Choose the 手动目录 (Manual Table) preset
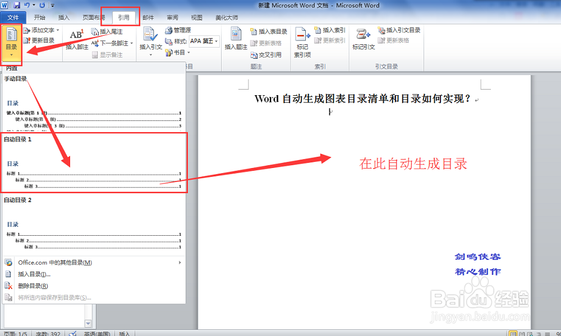The width and height of the screenshot is (561, 336). pos(94,103)
